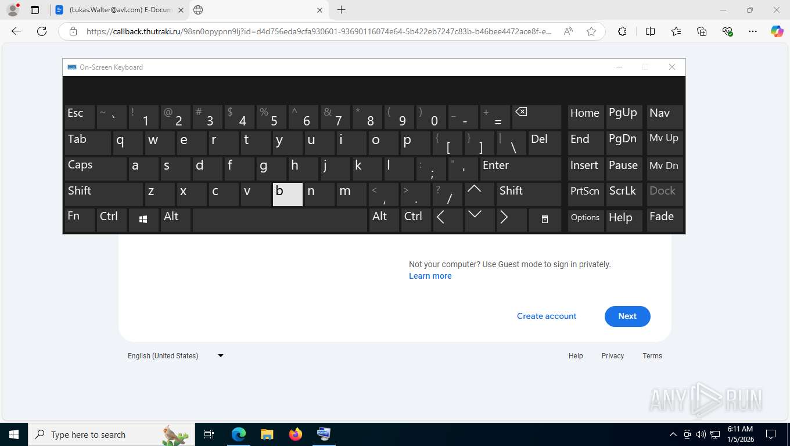Click the PrtScn key
The width and height of the screenshot is (790, 446).
point(585,194)
